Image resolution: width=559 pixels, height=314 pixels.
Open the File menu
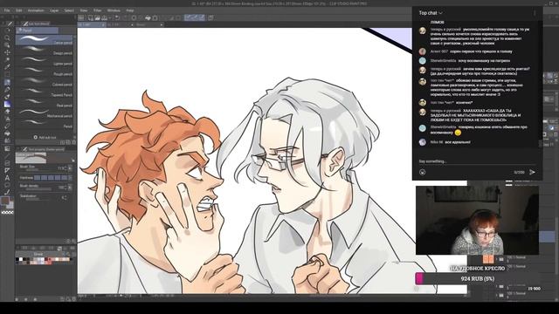tap(7, 10)
